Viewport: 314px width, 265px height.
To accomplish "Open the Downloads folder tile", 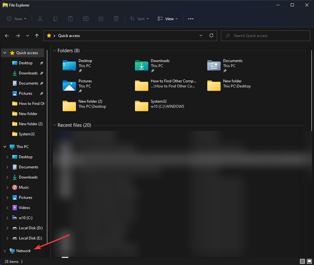I will click(152, 66).
